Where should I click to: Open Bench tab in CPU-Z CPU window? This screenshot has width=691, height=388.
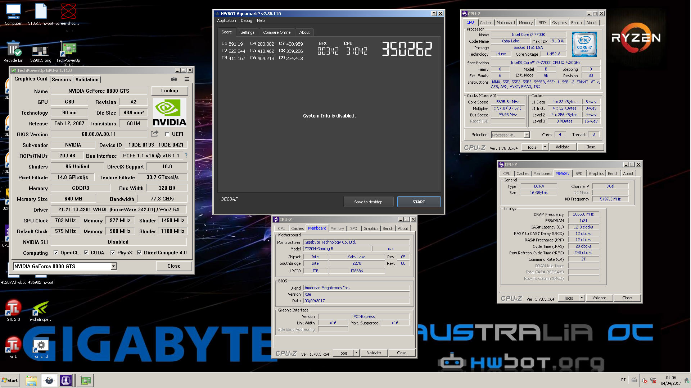tap(576, 23)
